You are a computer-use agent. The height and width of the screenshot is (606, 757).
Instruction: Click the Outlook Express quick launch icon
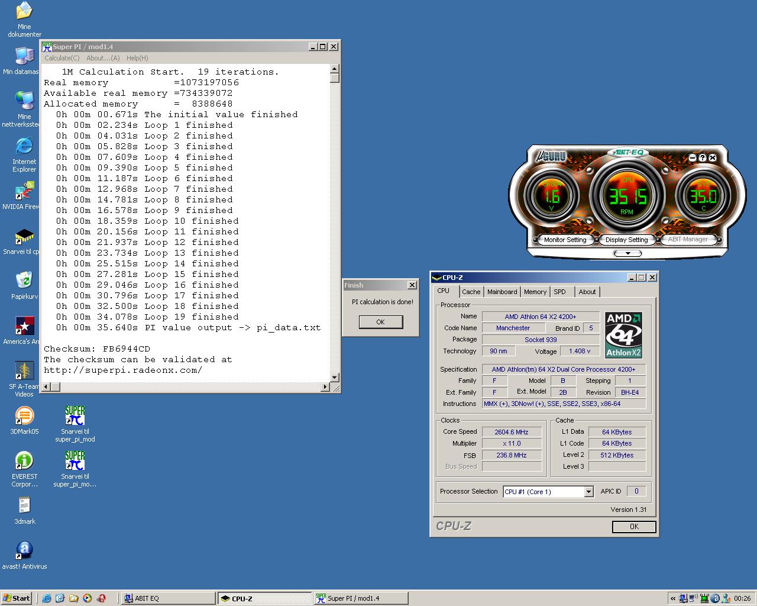pos(60,598)
